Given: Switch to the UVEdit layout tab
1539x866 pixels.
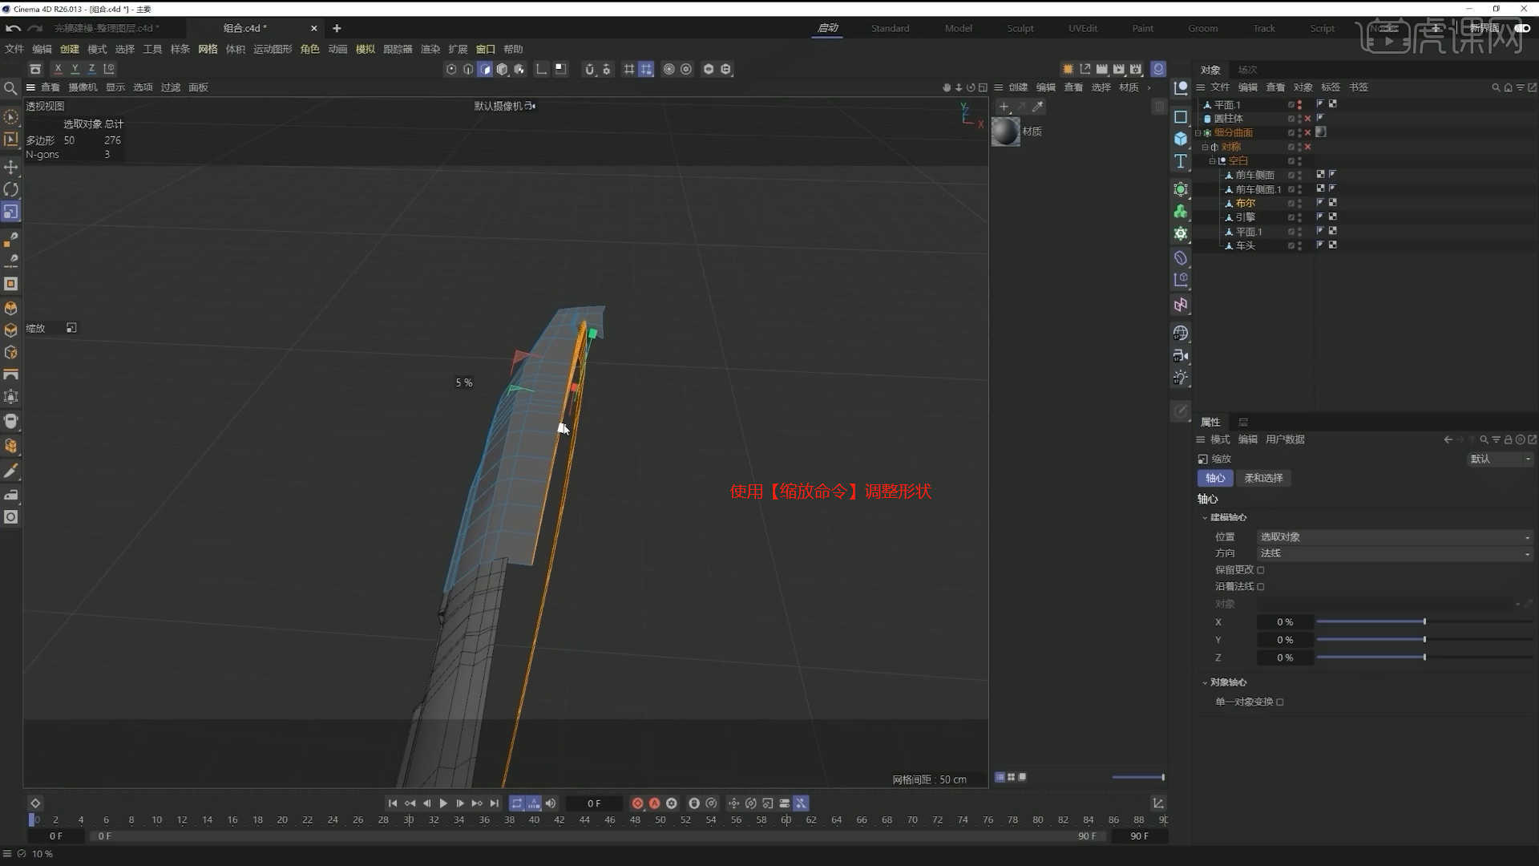Looking at the screenshot, I should (x=1082, y=28).
